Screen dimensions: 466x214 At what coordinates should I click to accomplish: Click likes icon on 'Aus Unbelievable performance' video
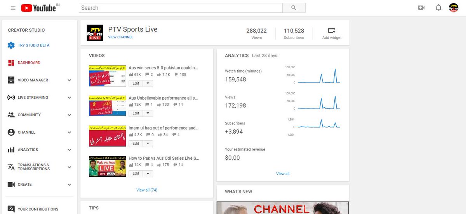[159, 105]
